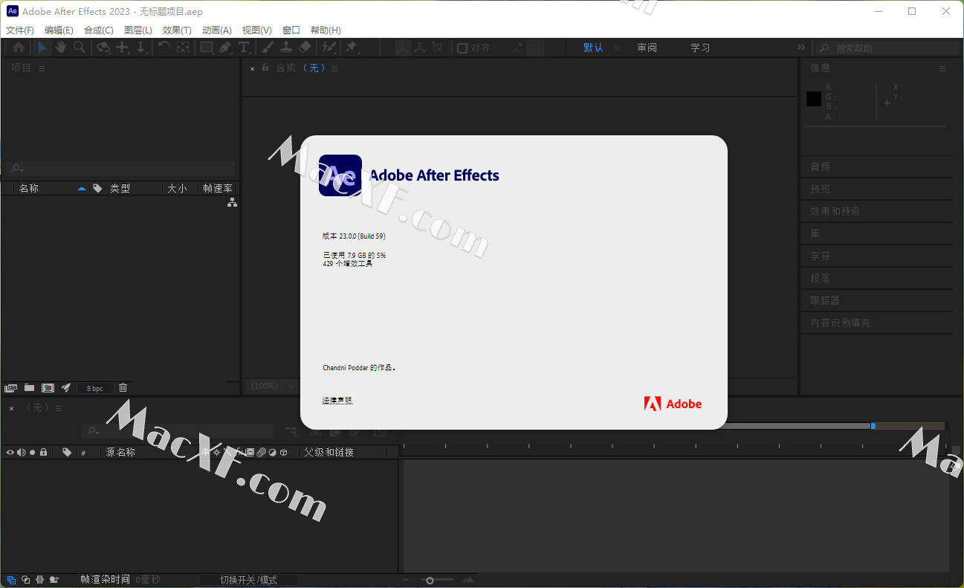This screenshot has width=964, height=588.
Task: Select the Orbit camera tool
Action: [103, 48]
